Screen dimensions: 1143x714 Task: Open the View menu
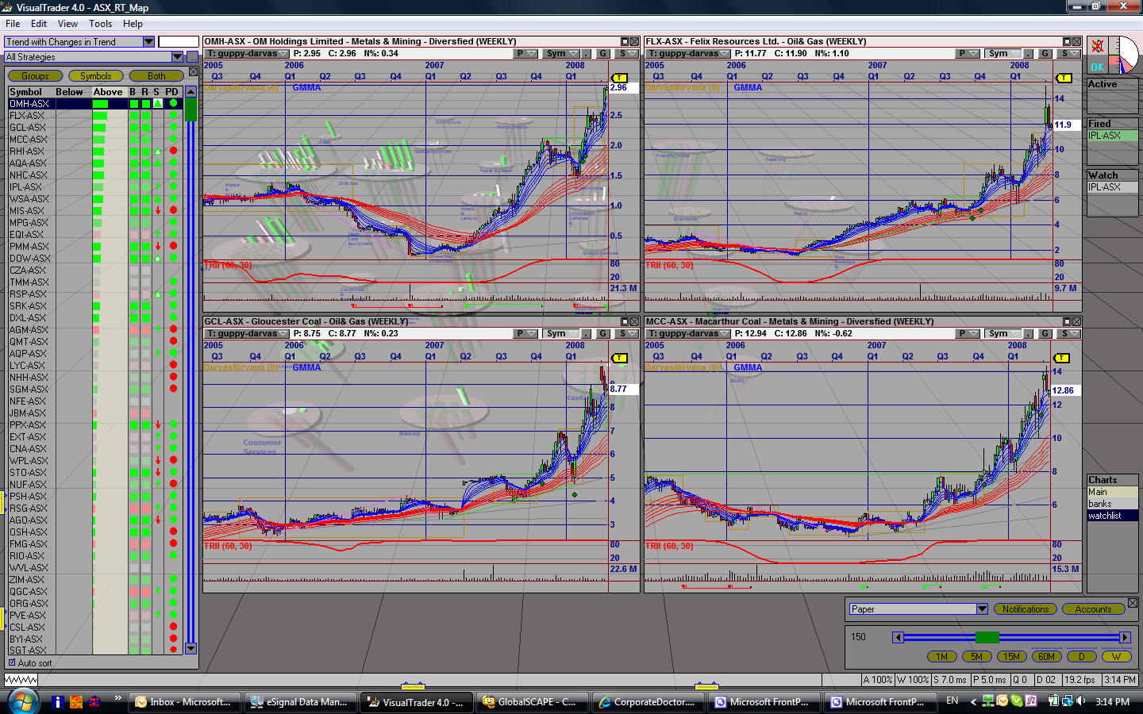[x=67, y=24]
